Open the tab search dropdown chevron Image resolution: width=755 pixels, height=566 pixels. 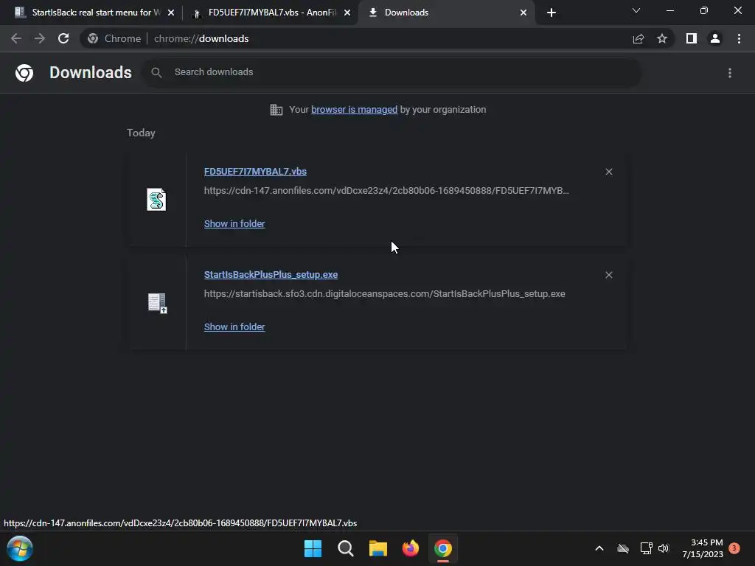[x=636, y=10]
